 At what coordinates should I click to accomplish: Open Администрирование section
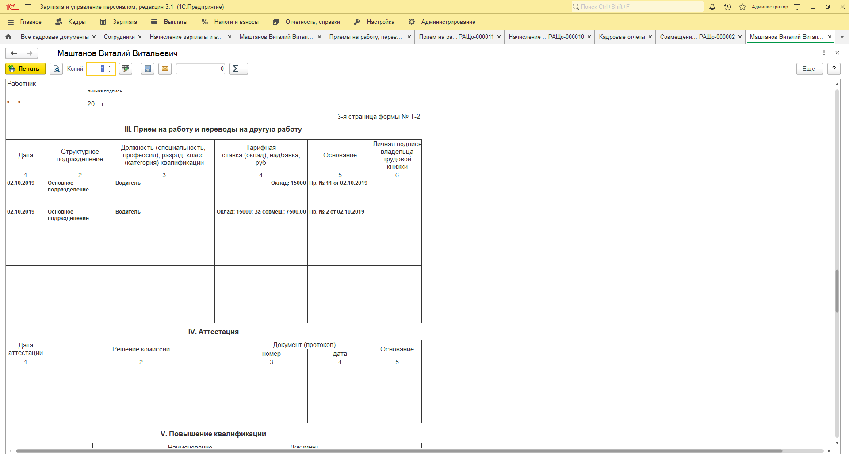(442, 22)
